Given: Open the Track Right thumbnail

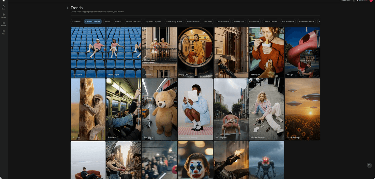Looking at the screenshot, I should [x=124, y=52].
